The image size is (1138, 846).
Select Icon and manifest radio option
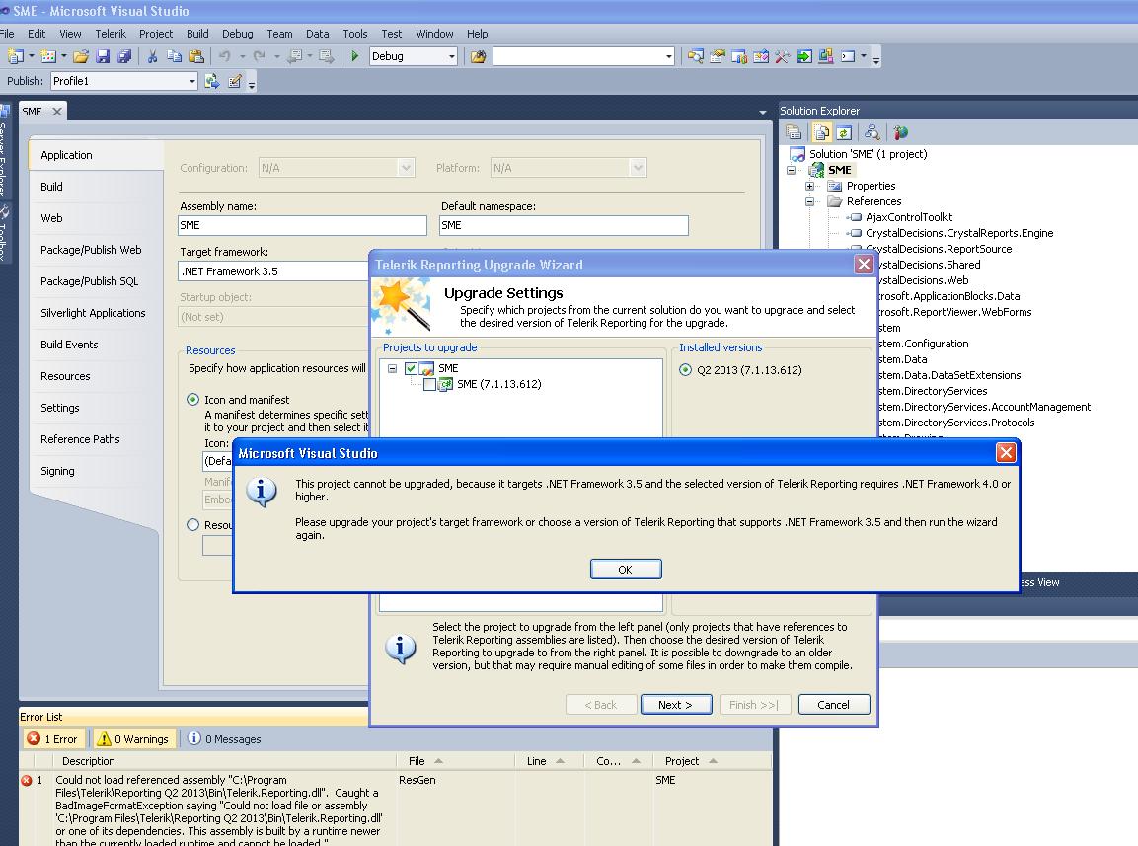click(x=193, y=400)
